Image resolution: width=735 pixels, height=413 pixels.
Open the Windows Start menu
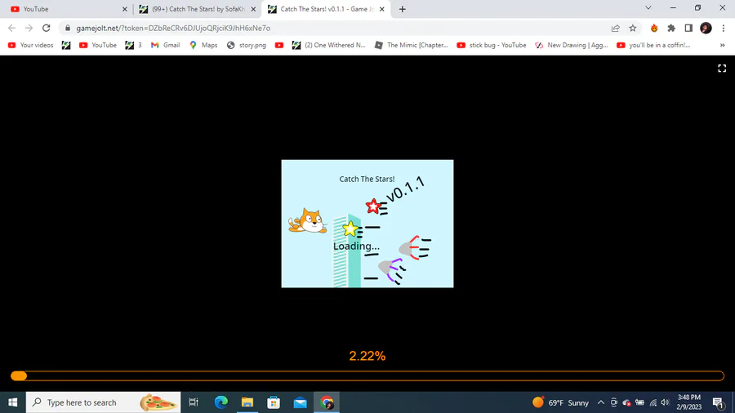12,402
